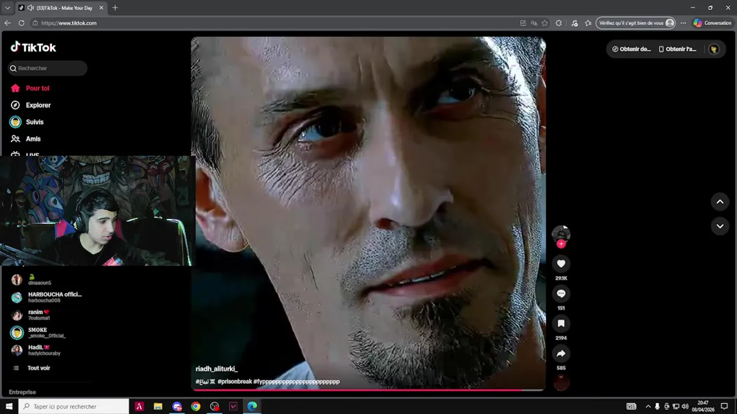This screenshot has height=414, width=737.
Task: Open the notification center icon
Action: tap(724, 407)
